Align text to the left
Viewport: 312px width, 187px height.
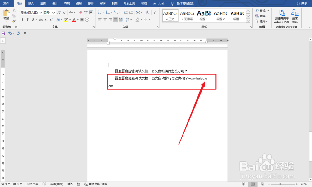point(100,20)
